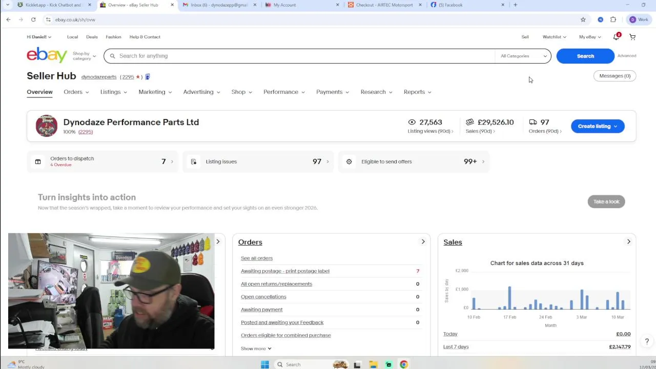Open the Work profile button

(x=639, y=19)
